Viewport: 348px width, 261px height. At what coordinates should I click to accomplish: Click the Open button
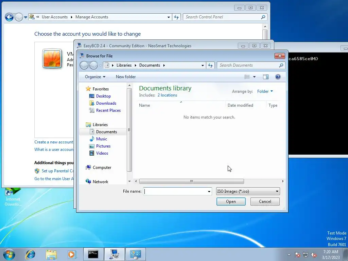click(x=231, y=202)
